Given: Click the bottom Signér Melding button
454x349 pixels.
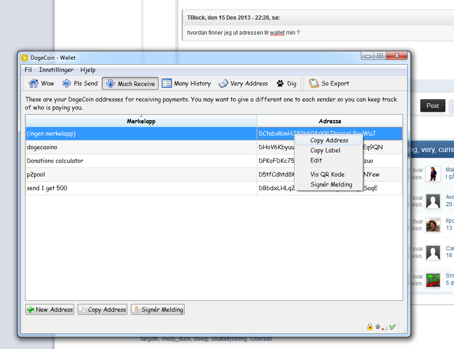Looking at the screenshot, I should point(158,309).
